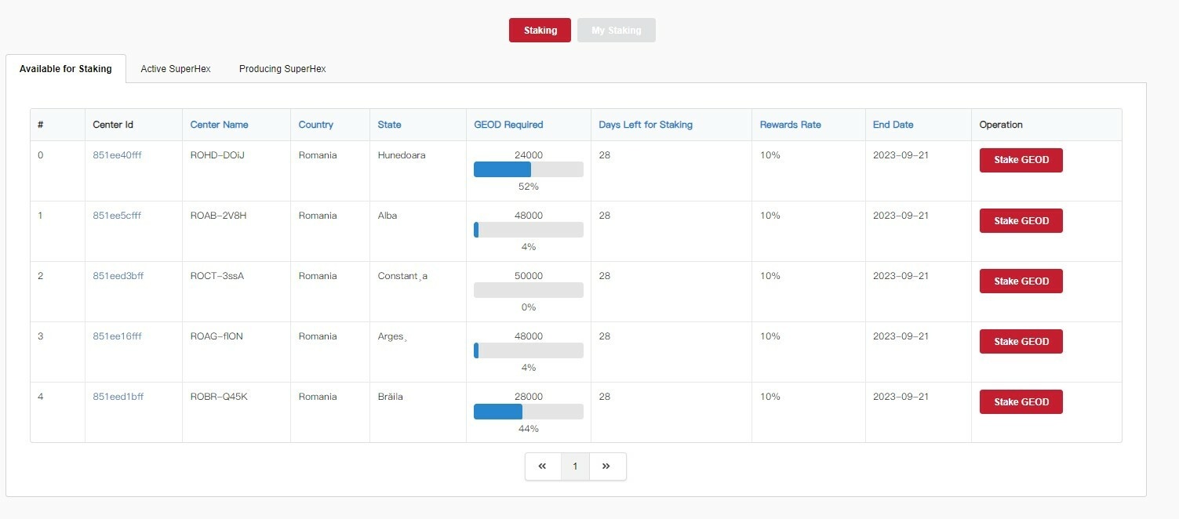Stake GEOD for ROBR-Q45K in Brăila
This screenshot has width=1179, height=519.
(x=1021, y=402)
